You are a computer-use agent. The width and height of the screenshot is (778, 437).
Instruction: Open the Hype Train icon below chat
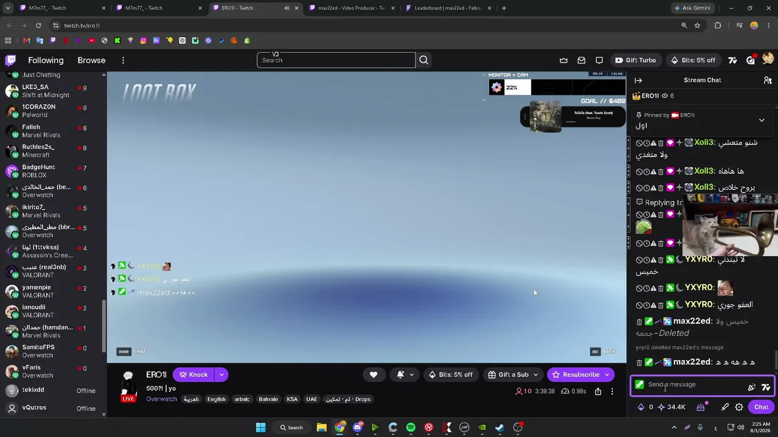[700, 407]
